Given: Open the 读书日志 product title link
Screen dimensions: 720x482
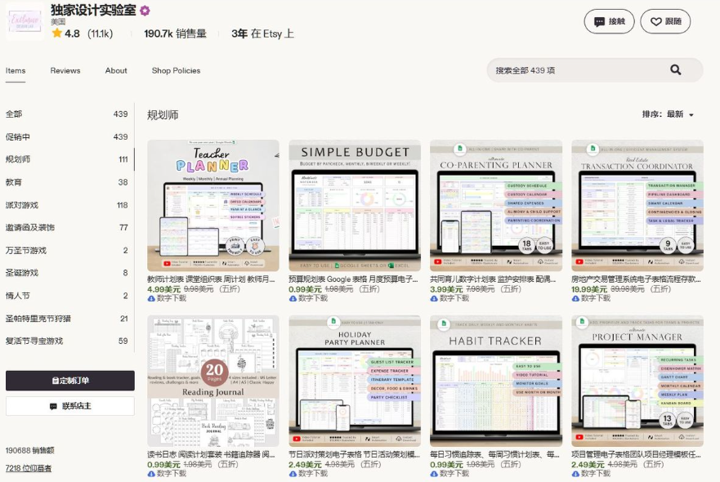Looking at the screenshot, I should (211, 454).
